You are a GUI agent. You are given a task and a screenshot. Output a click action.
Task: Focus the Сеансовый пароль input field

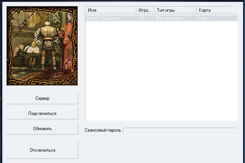(180, 131)
